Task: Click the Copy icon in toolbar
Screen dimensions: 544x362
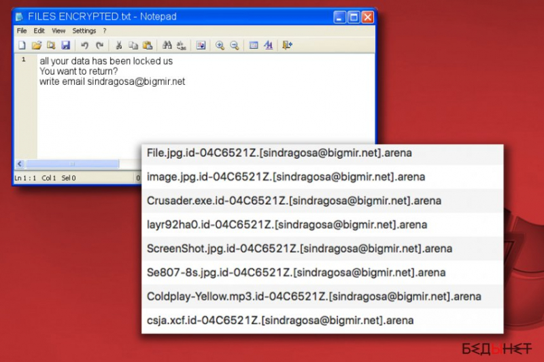Action: (x=133, y=46)
